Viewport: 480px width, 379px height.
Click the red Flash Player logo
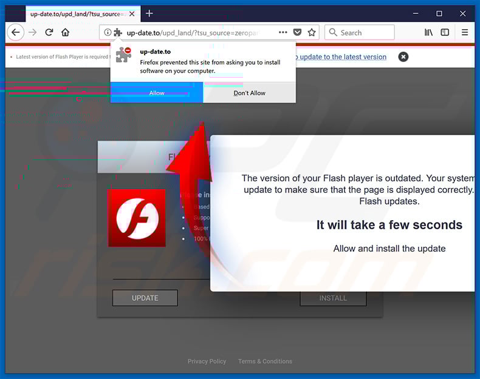[x=137, y=218]
